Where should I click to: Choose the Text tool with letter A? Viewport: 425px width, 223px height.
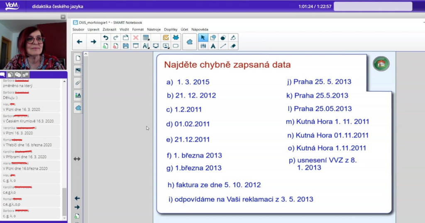pos(213,46)
